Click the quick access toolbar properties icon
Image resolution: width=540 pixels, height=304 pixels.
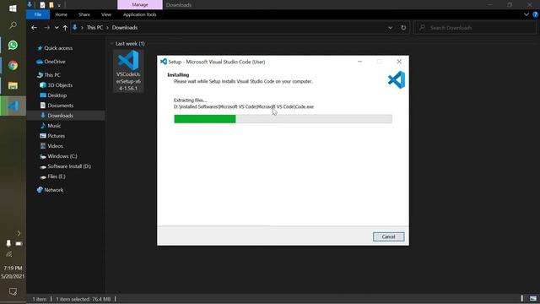click(42, 5)
